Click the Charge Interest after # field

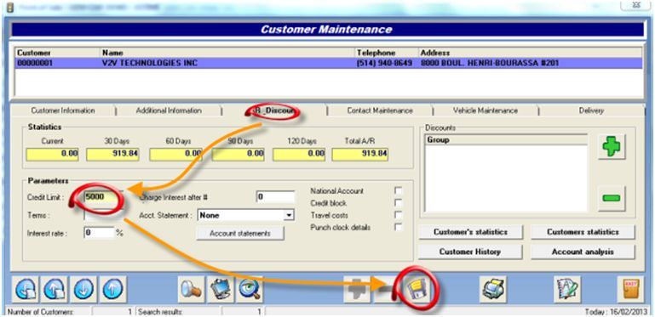[x=276, y=196]
